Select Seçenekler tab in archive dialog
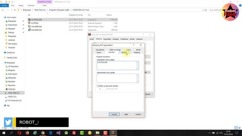This screenshot has width=242, height=136. point(107,39)
